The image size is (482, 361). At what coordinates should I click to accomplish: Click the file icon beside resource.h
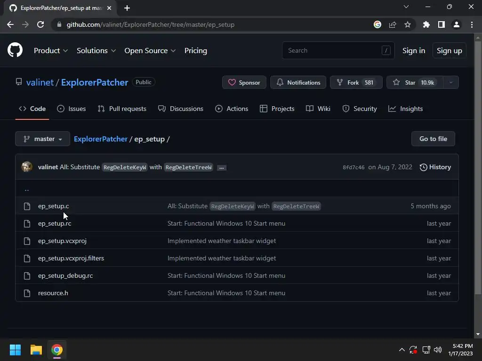27,293
